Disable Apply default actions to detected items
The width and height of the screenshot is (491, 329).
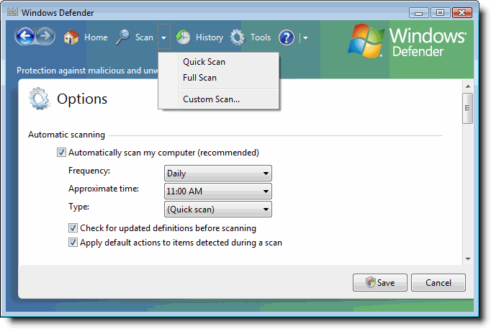tap(73, 243)
